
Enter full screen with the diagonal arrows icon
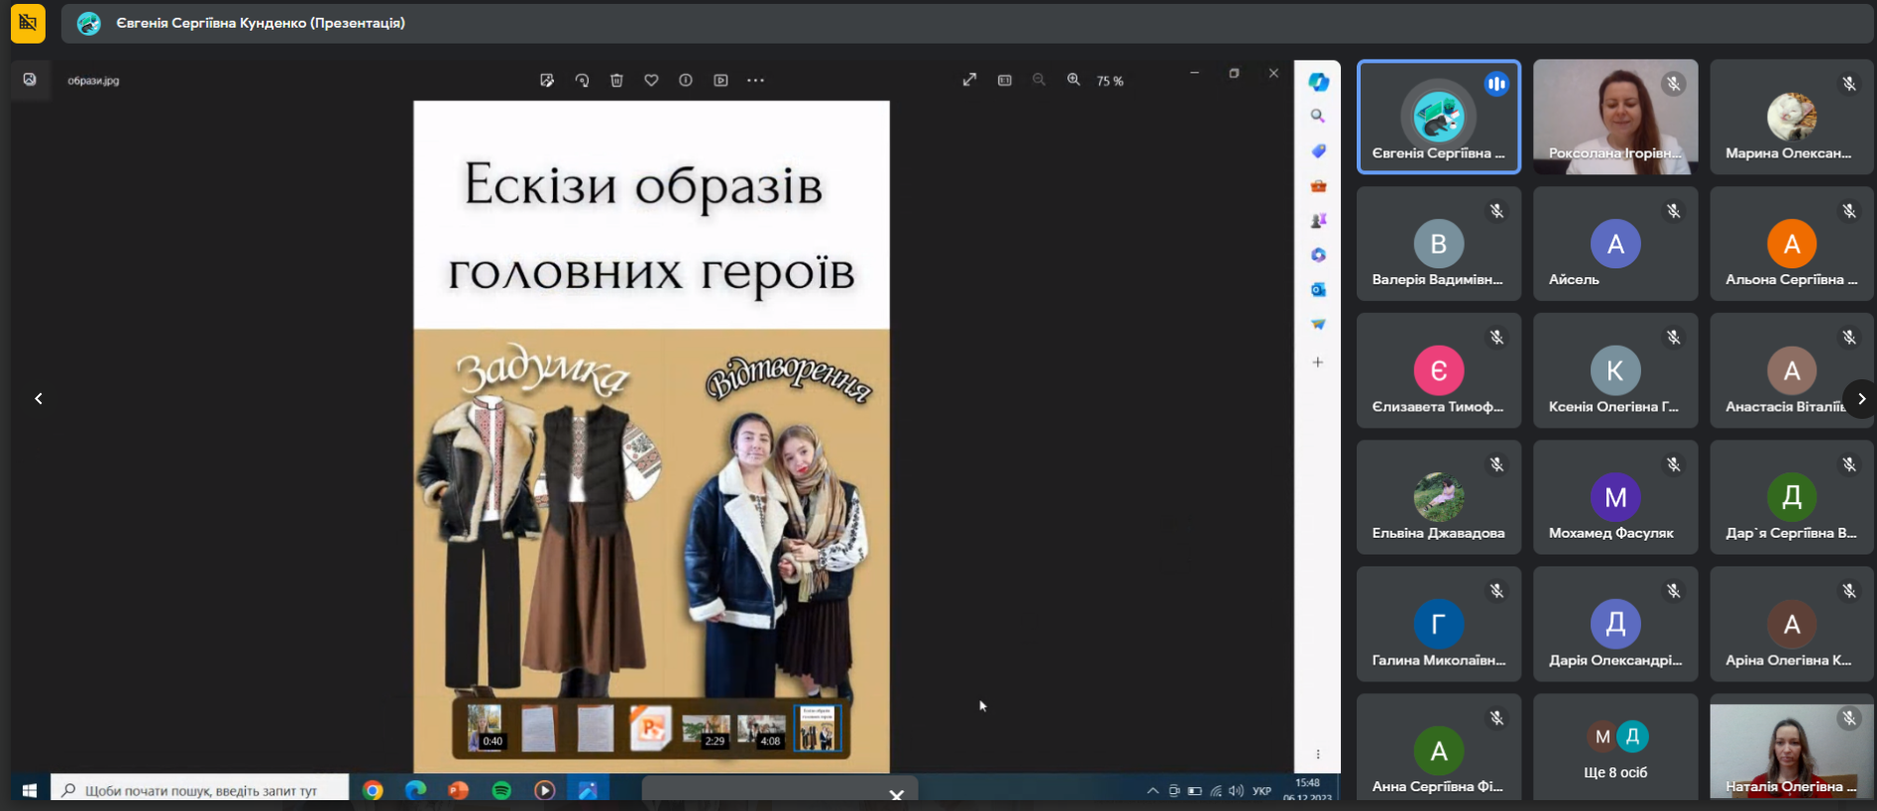tap(969, 80)
